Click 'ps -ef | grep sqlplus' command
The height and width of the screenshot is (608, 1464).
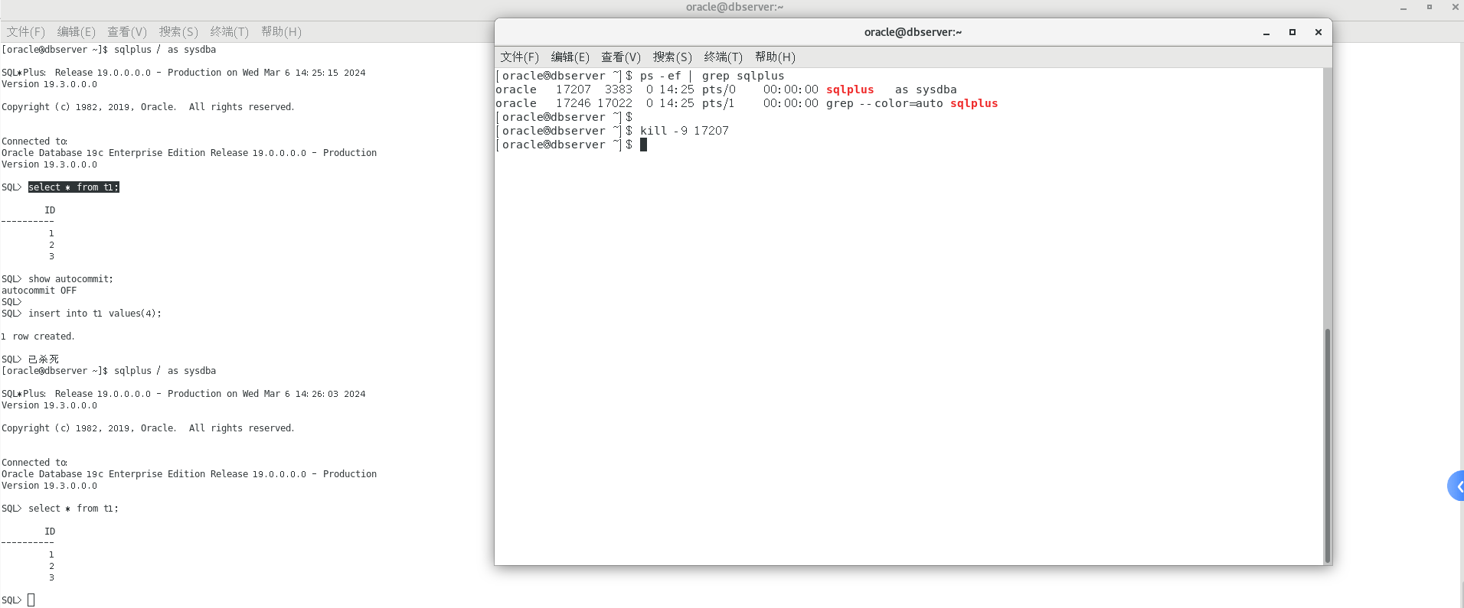tap(712, 76)
